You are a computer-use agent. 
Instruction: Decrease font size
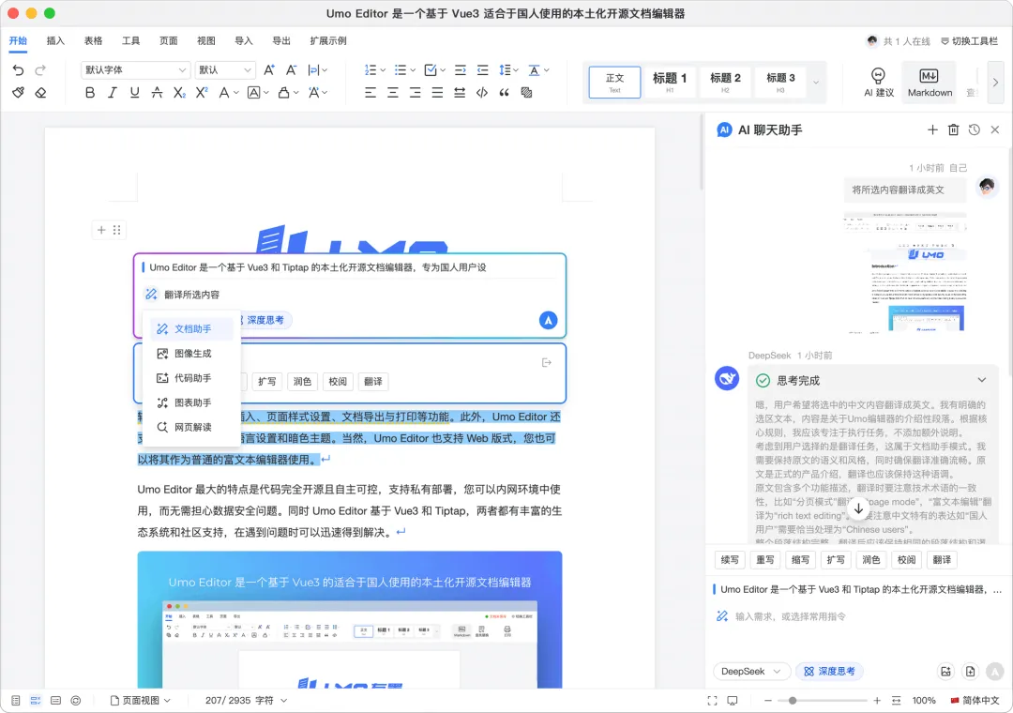[x=292, y=69]
